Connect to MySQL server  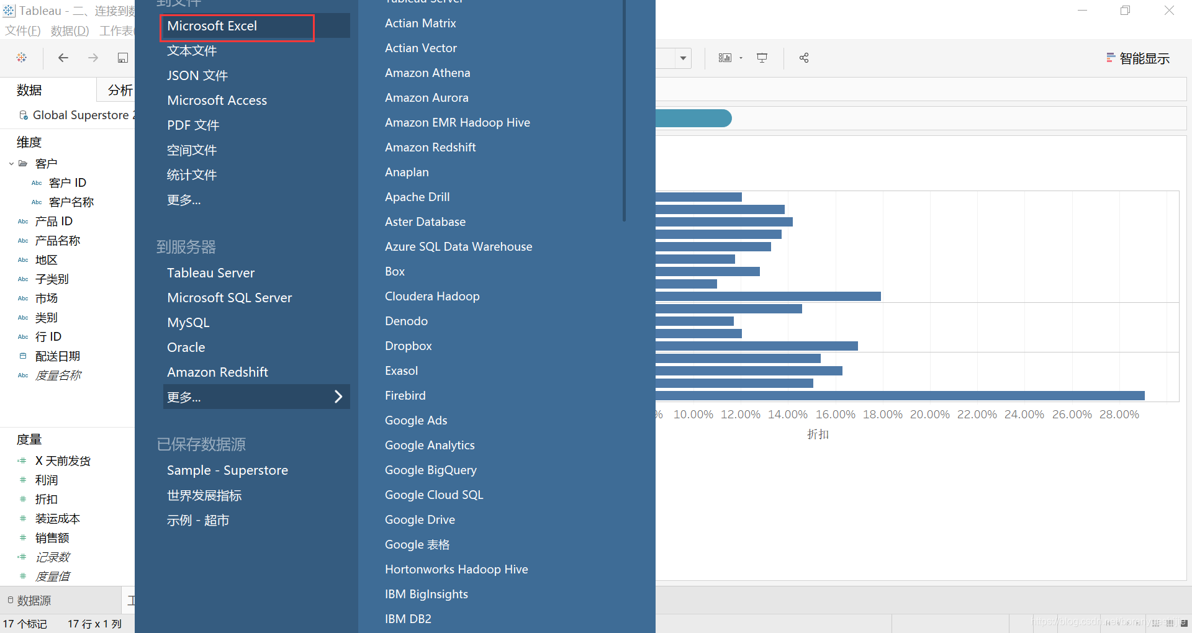point(188,323)
